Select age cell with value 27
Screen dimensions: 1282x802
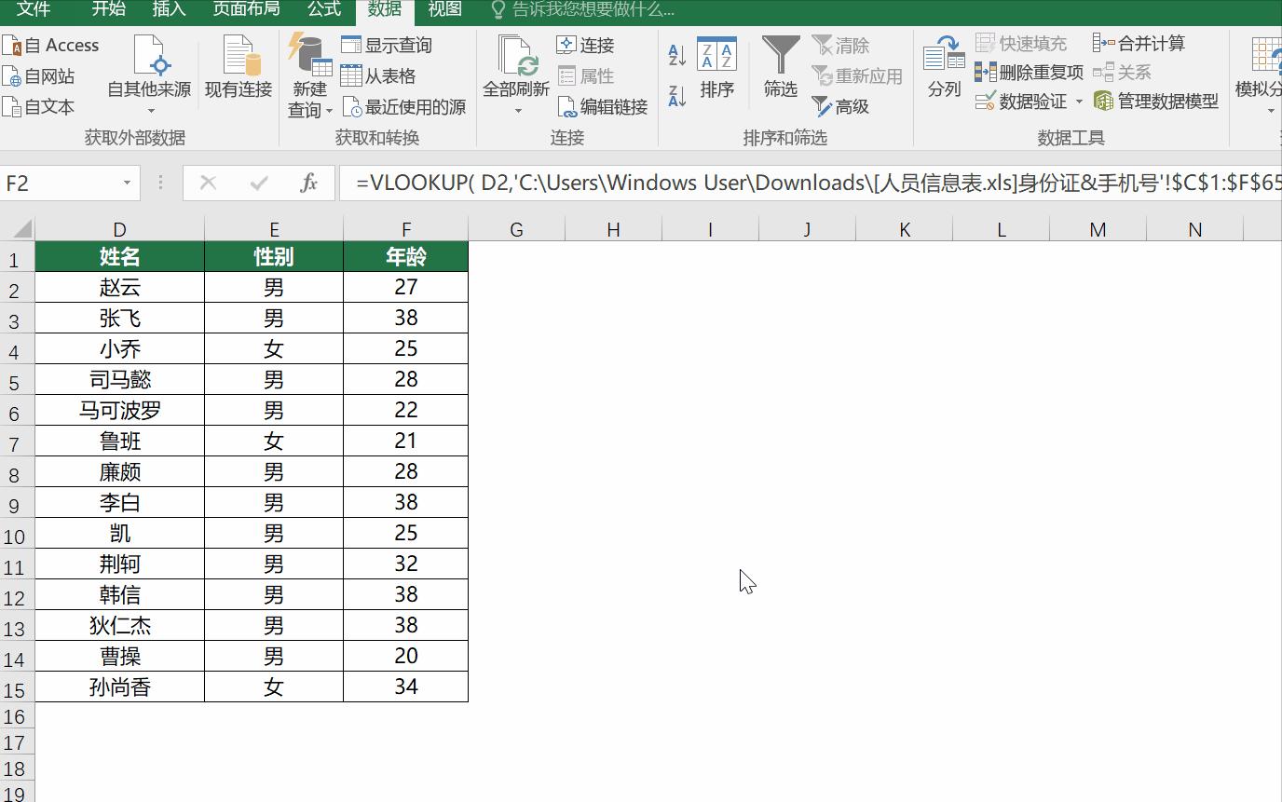[406, 288]
